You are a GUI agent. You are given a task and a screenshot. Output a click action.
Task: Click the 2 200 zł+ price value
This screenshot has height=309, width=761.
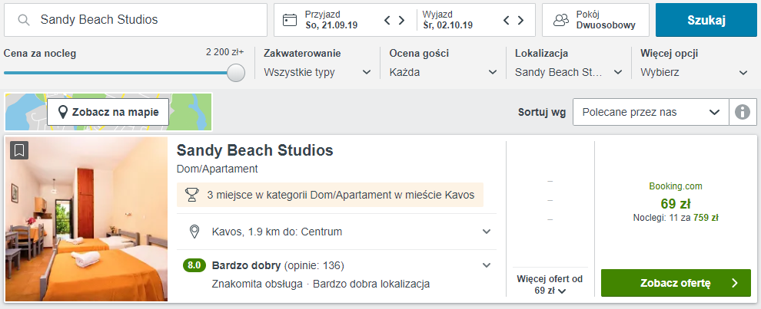click(224, 52)
